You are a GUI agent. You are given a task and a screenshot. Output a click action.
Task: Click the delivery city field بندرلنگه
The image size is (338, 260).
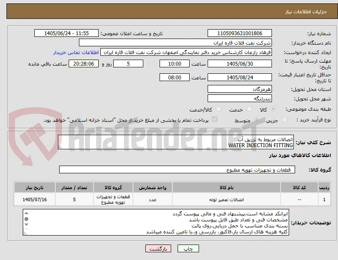point(239,99)
